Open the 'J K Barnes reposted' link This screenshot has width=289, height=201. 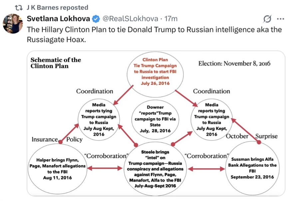click(57, 7)
